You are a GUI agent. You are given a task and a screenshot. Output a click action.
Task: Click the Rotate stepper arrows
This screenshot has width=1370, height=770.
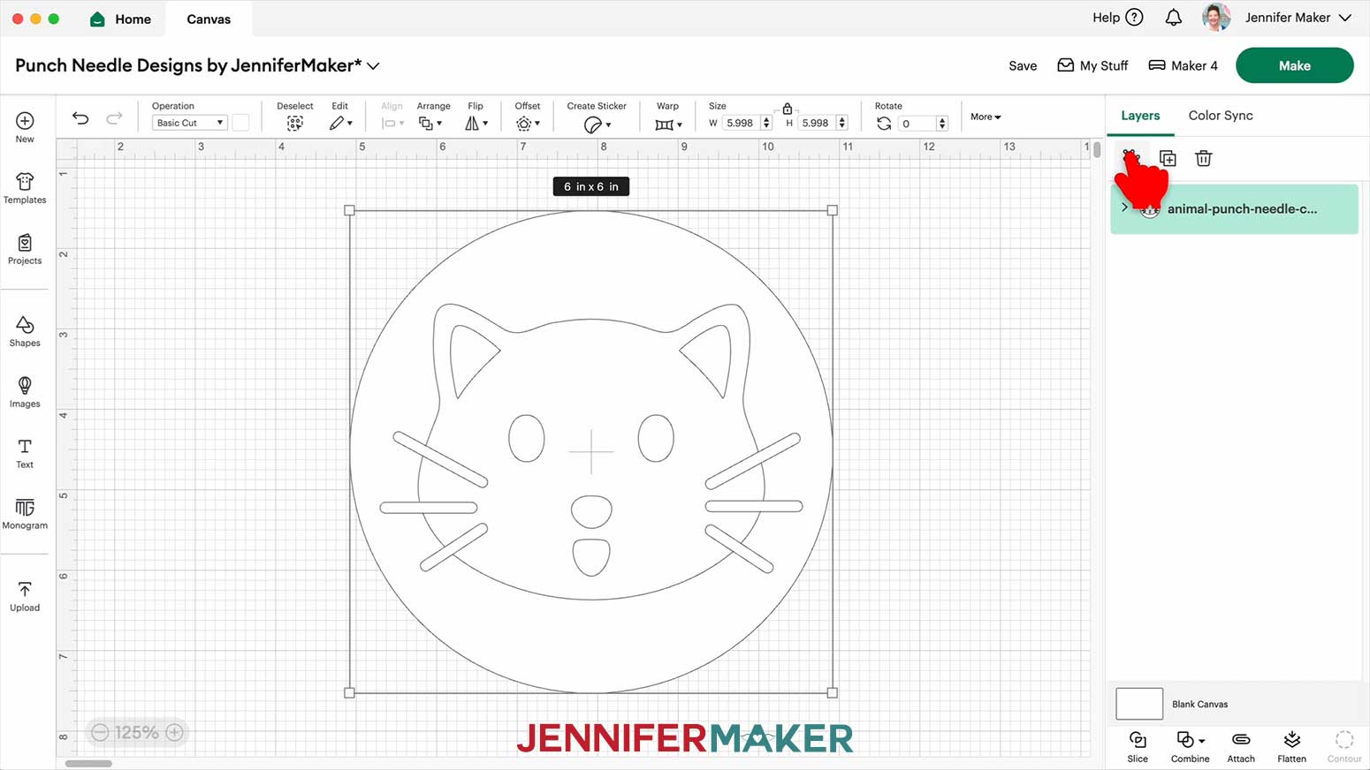[x=942, y=124]
